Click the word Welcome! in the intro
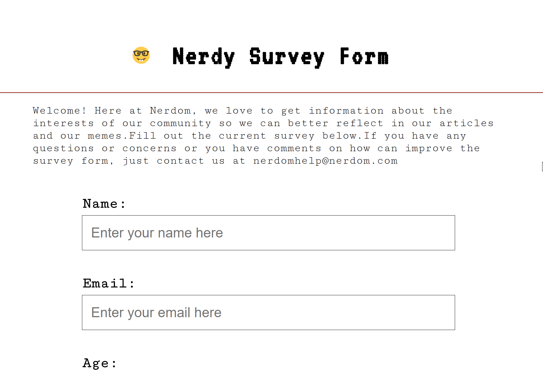543x373 pixels. 59,110
